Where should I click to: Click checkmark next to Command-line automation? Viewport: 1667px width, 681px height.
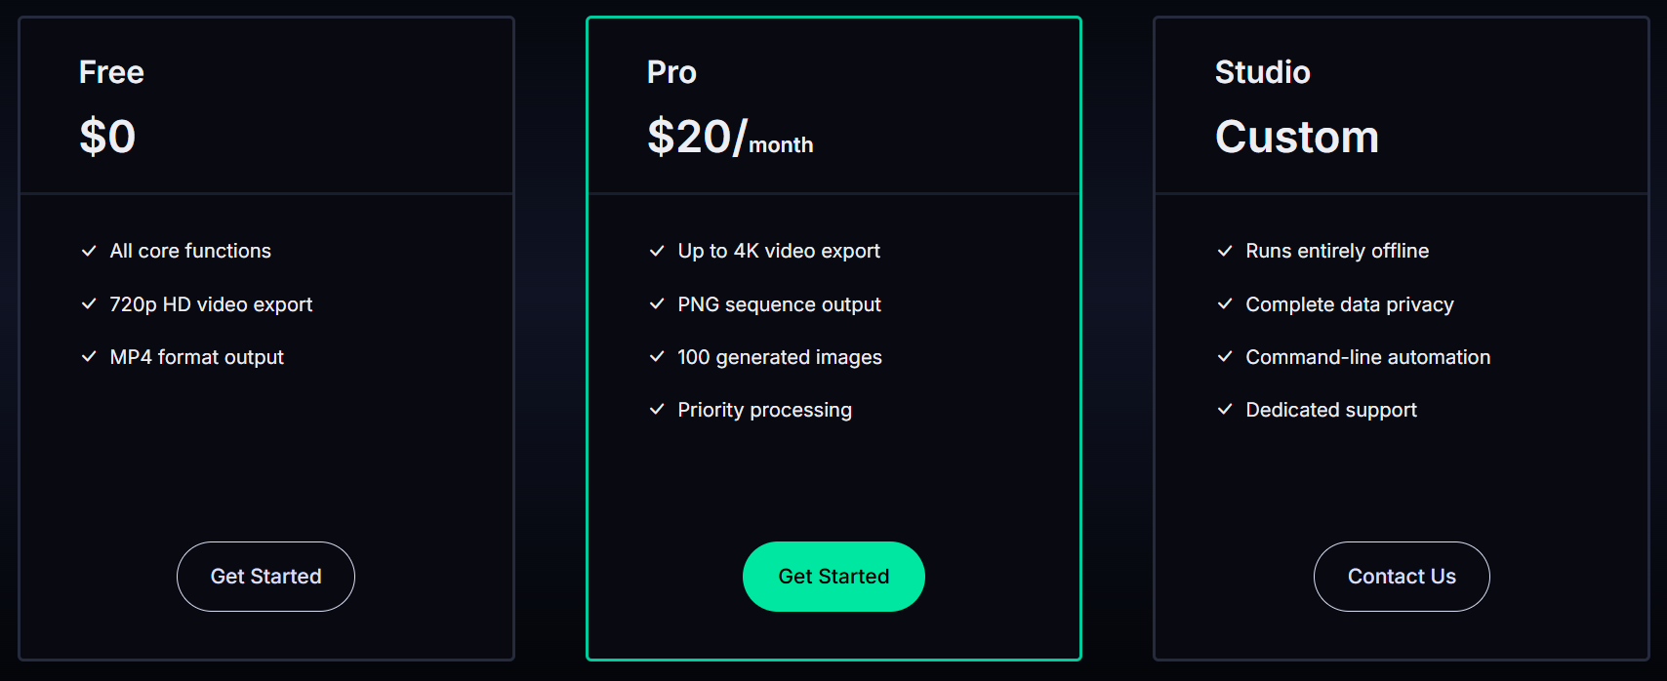(x=1225, y=357)
